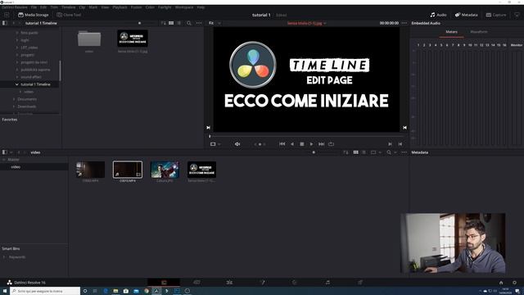Toggle loop playback in the viewer
Screen dimensions: 524x295
click(331, 144)
